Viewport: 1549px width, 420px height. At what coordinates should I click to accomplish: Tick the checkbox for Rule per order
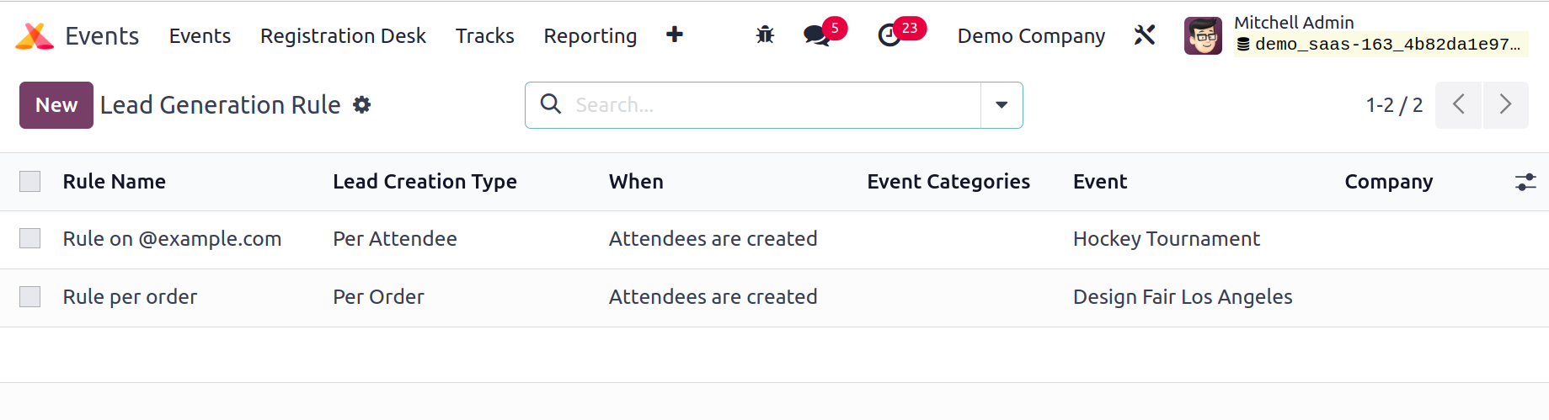(x=30, y=297)
